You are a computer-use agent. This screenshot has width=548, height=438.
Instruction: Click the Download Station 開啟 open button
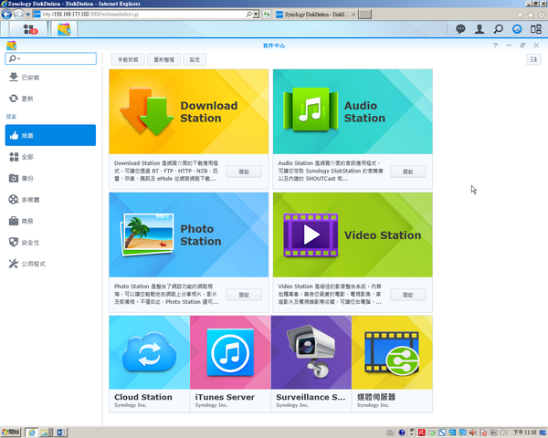[243, 171]
